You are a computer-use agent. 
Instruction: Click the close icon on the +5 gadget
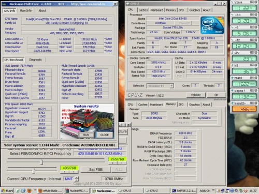[x=256, y=27]
